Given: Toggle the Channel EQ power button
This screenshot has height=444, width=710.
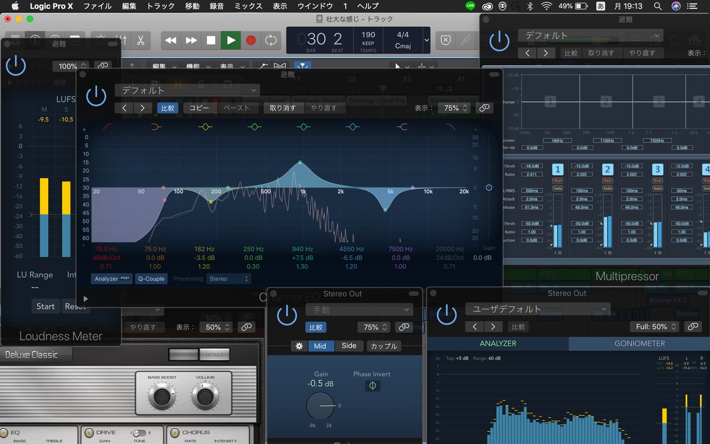Looking at the screenshot, I should tap(96, 97).
